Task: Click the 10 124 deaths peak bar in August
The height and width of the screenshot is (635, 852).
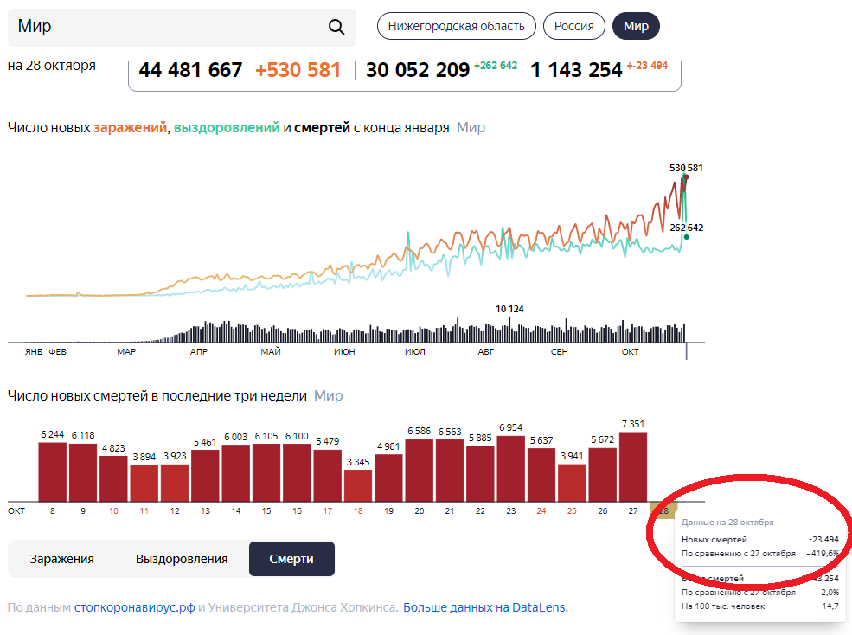Action: click(509, 329)
